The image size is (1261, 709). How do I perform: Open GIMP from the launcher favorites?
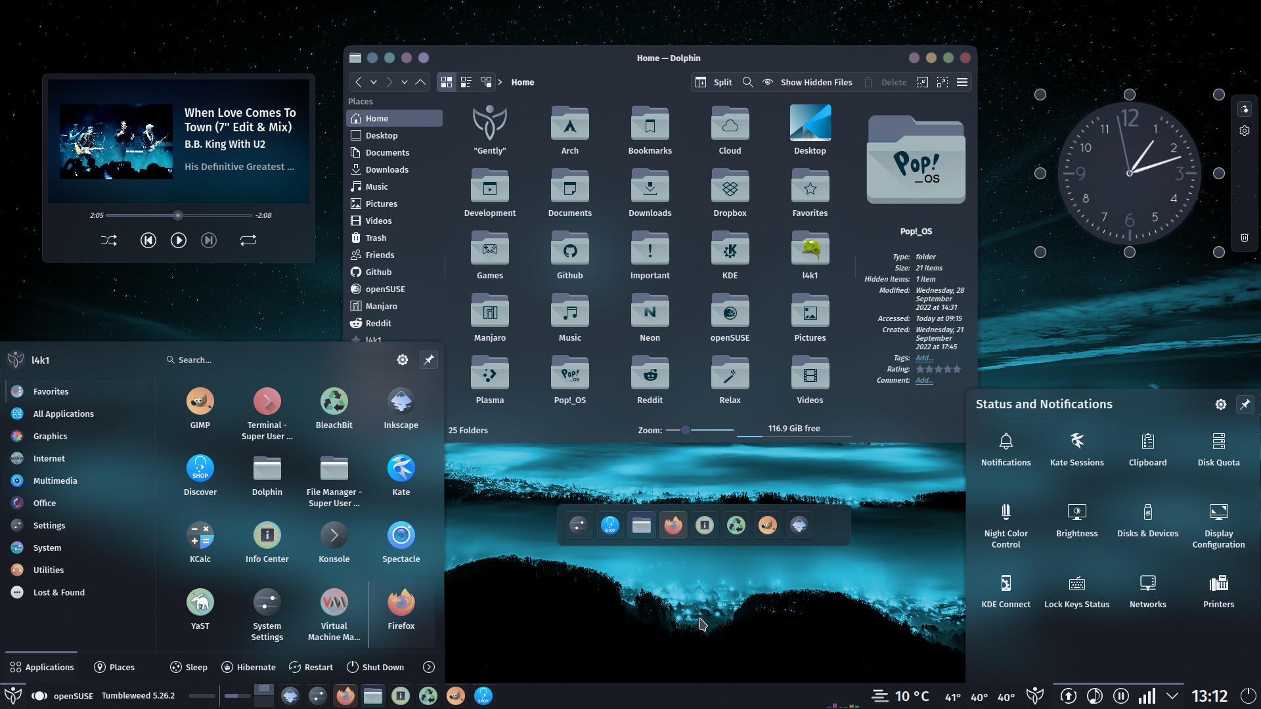(200, 408)
